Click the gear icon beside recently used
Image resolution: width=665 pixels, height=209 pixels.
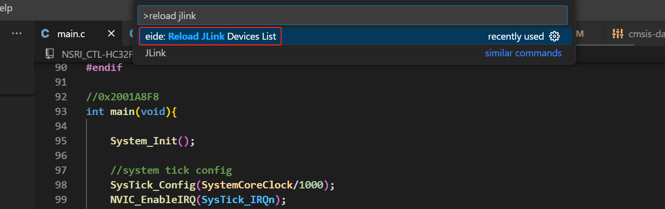[555, 36]
